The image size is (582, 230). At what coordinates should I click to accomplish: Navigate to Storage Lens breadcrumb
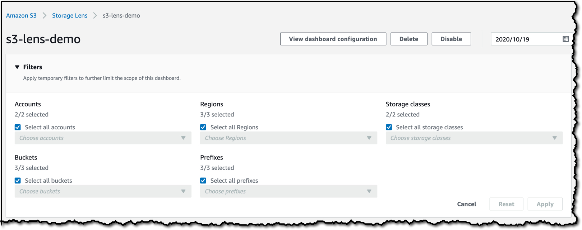pyautogui.click(x=70, y=15)
